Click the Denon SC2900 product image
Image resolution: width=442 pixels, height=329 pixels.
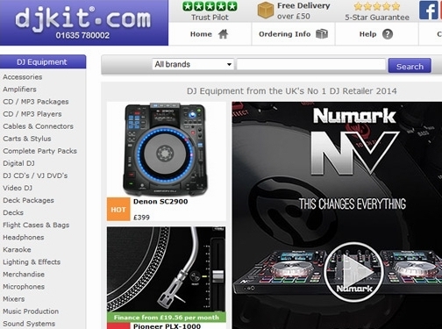tap(166, 149)
